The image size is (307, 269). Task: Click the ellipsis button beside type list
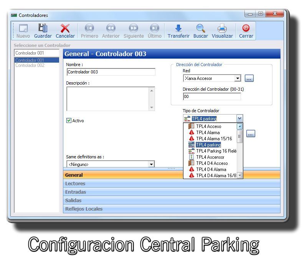[251, 133]
